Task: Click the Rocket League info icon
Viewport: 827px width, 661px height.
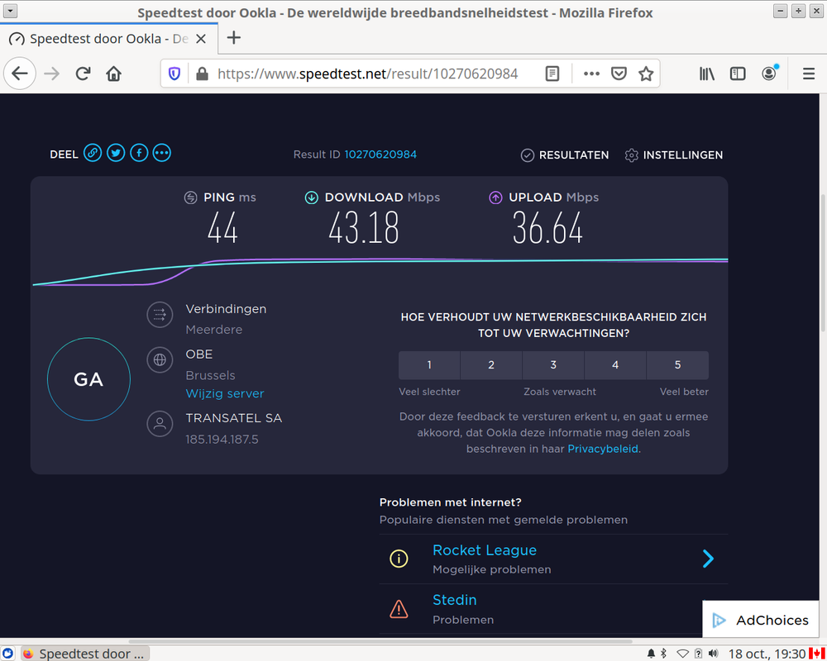Action: pos(399,559)
